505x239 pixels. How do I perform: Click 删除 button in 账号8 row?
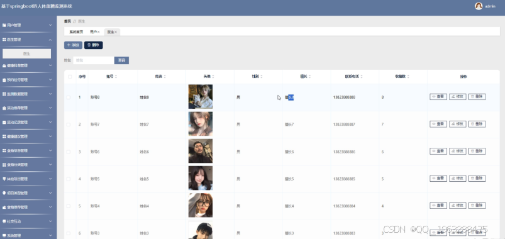click(x=477, y=97)
